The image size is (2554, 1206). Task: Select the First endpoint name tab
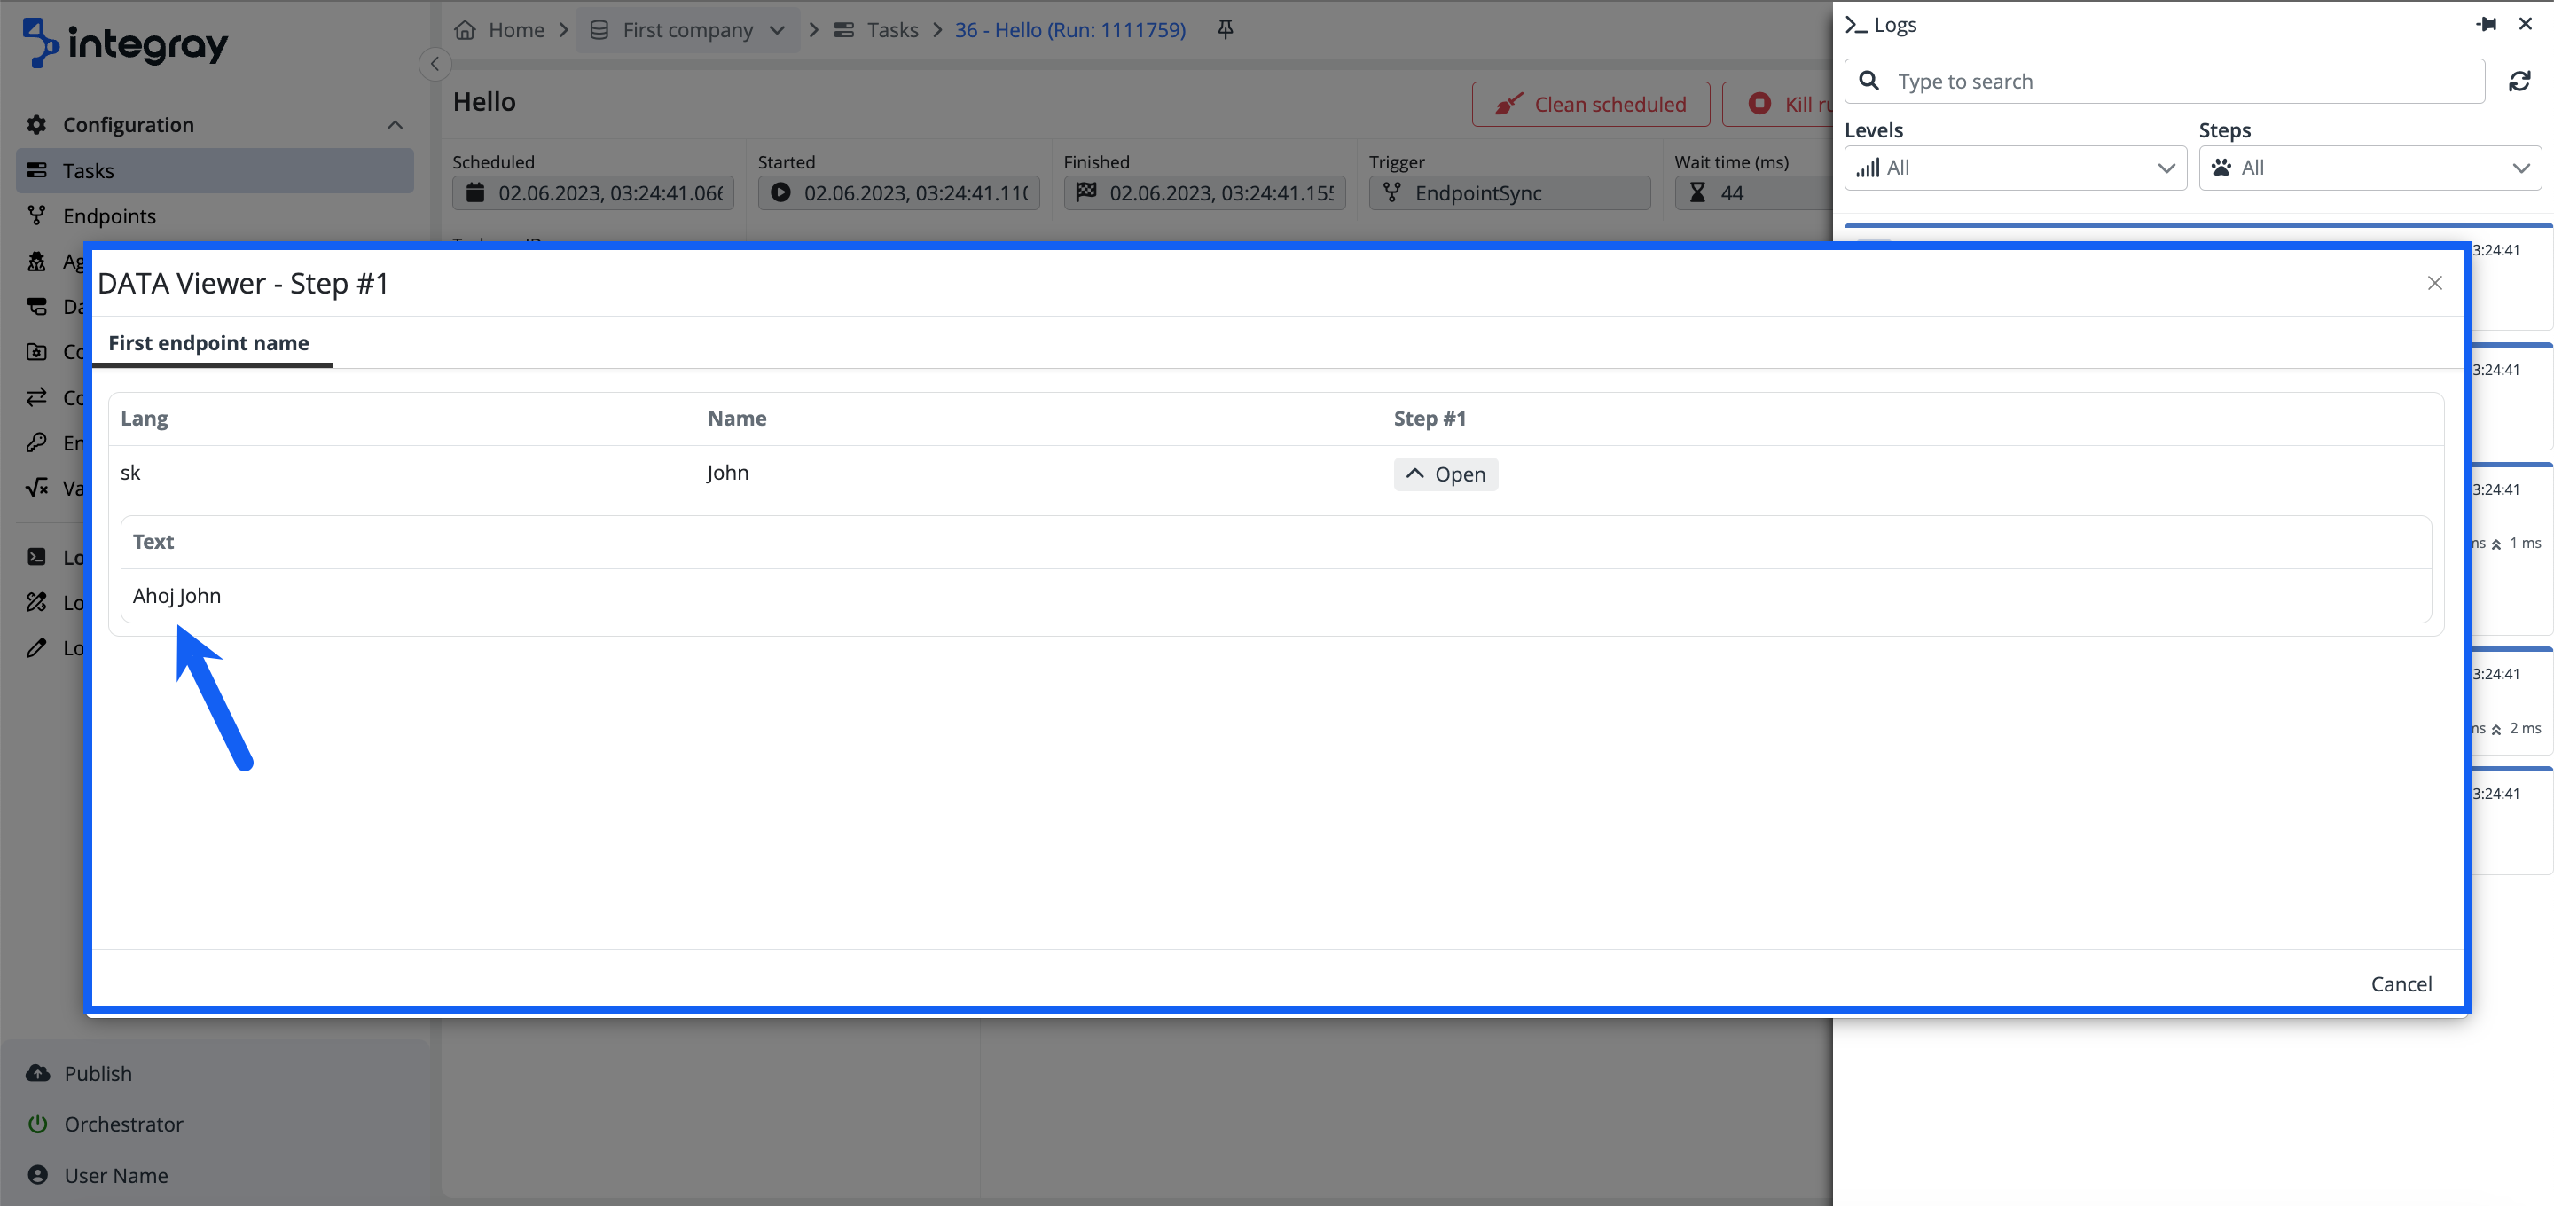[209, 343]
